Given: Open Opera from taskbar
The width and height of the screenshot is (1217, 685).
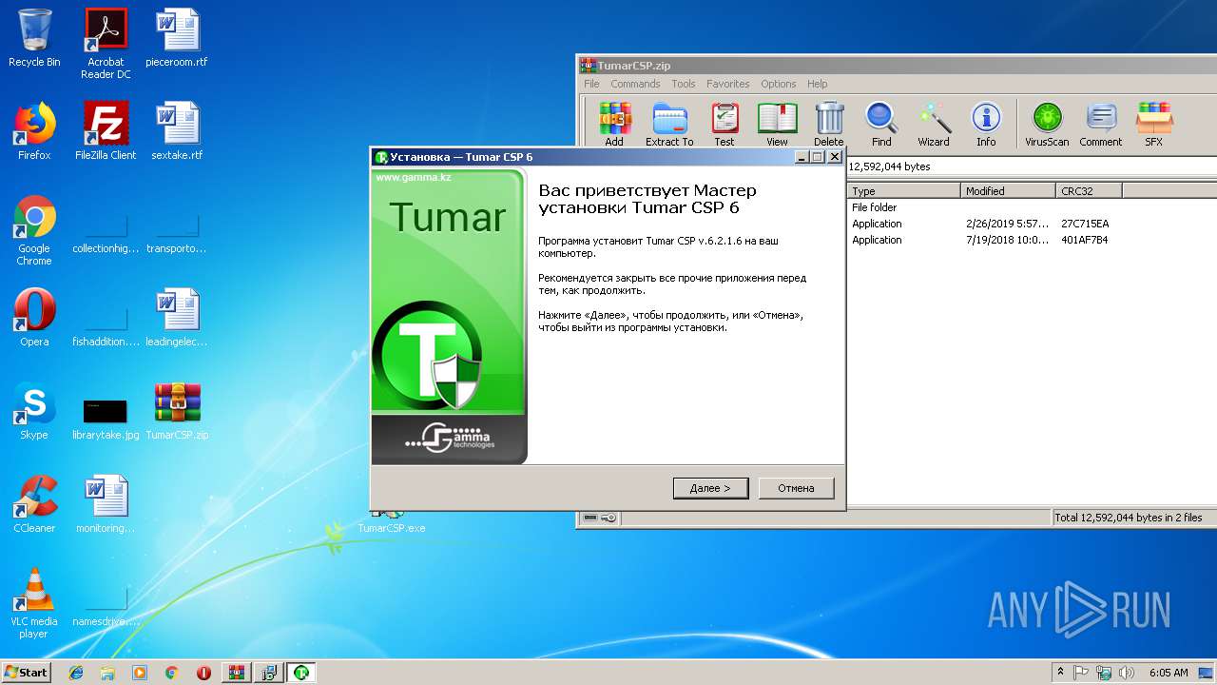Looking at the screenshot, I should pos(203,673).
